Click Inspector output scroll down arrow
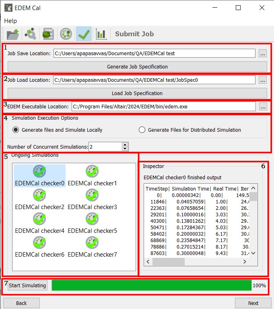Viewport: 274px width, 309px height. tap(253, 253)
